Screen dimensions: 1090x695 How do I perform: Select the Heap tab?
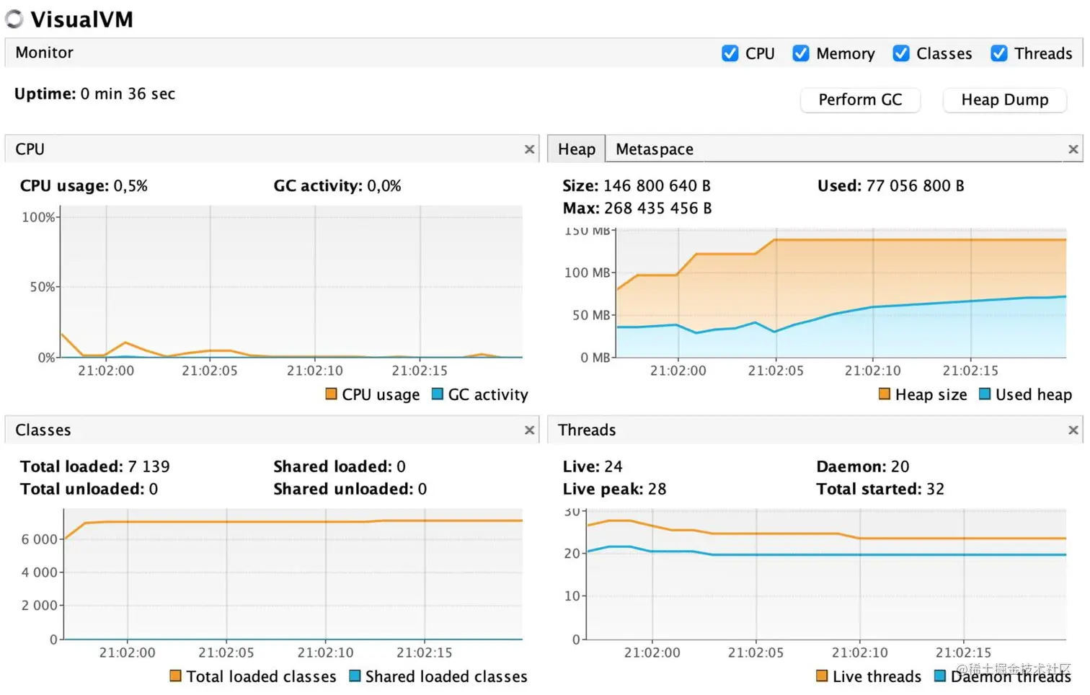[575, 149]
